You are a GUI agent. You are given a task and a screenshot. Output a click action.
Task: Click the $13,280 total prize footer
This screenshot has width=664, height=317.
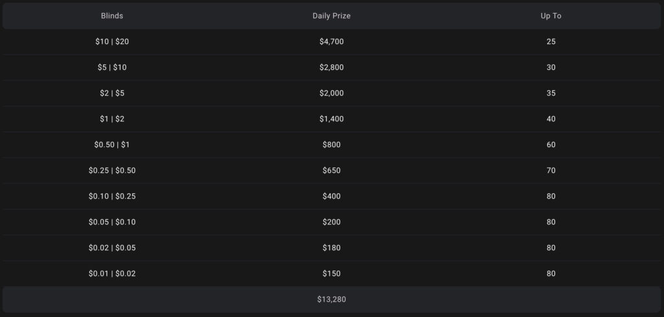[x=331, y=299]
